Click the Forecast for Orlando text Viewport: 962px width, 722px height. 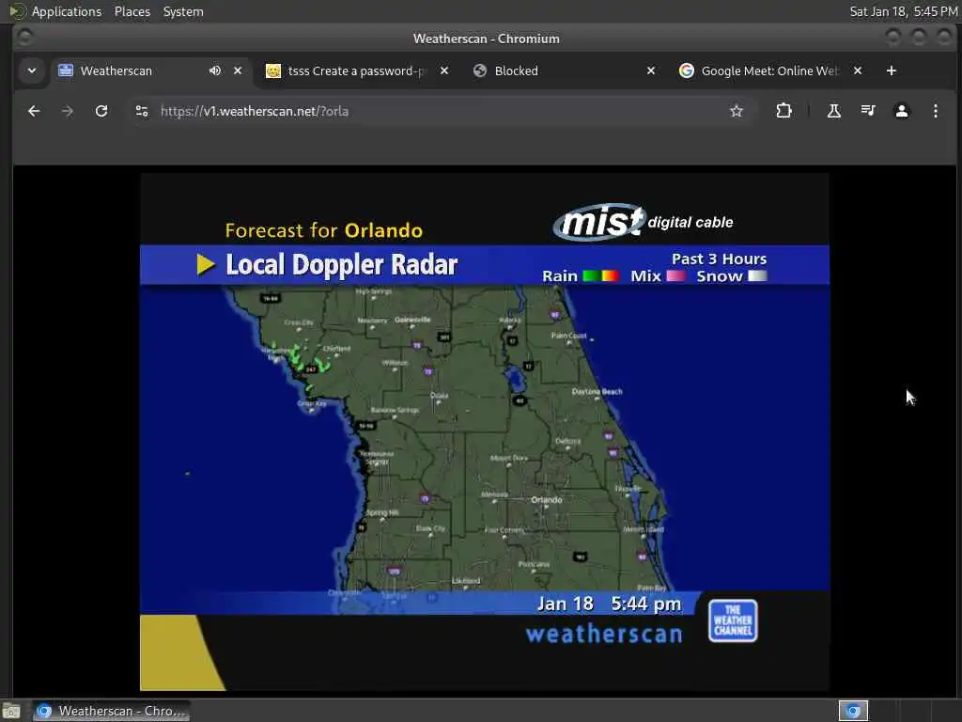point(323,230)
